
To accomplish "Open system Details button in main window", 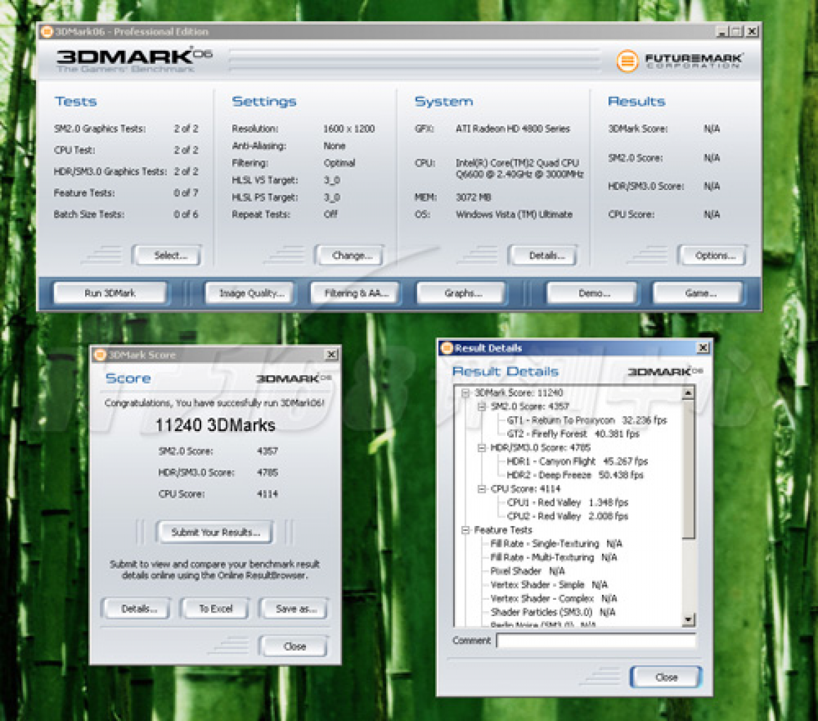I will [544, 256].
